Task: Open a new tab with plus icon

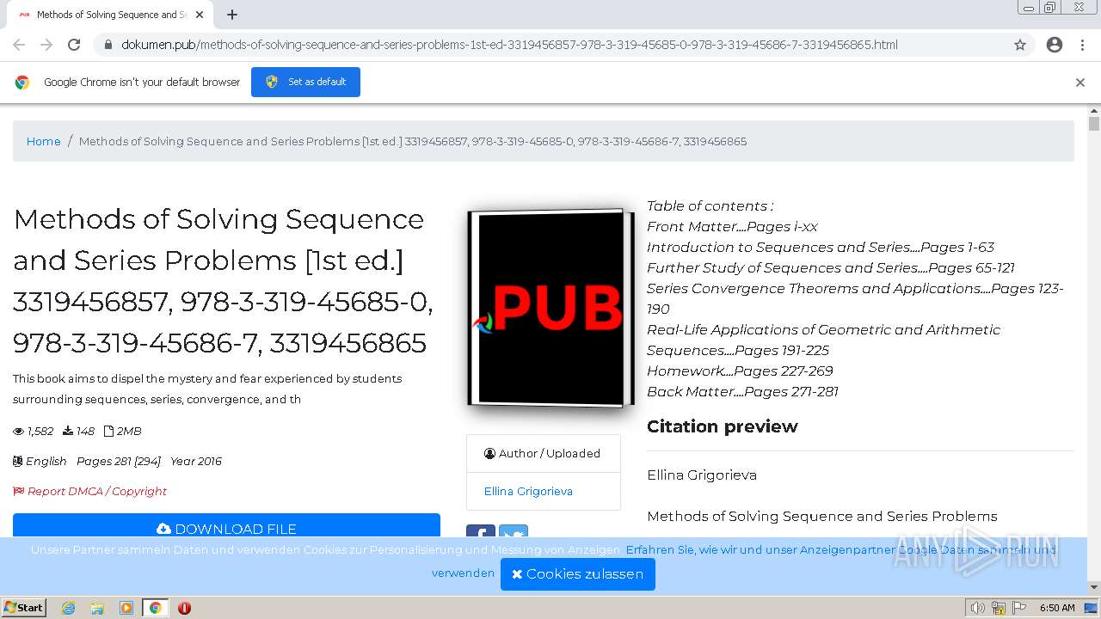Action: (x=232, y=15)
